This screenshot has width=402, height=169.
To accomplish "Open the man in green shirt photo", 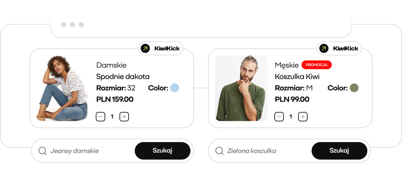I will click(x=241, y=88).
